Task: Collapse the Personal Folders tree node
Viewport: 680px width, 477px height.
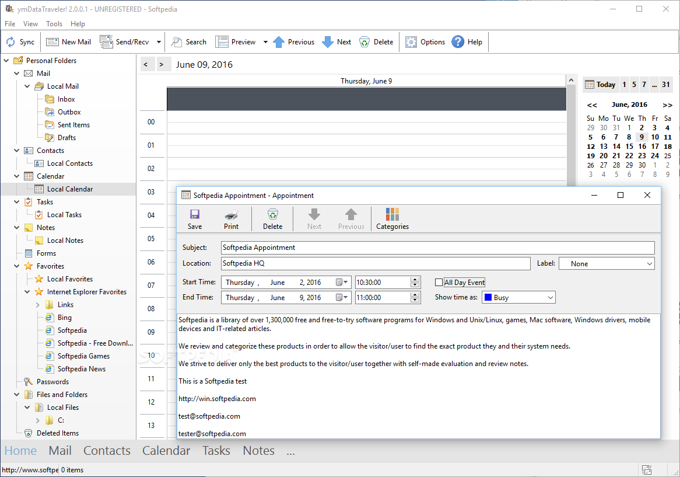Action: click(x=6, y=61)
